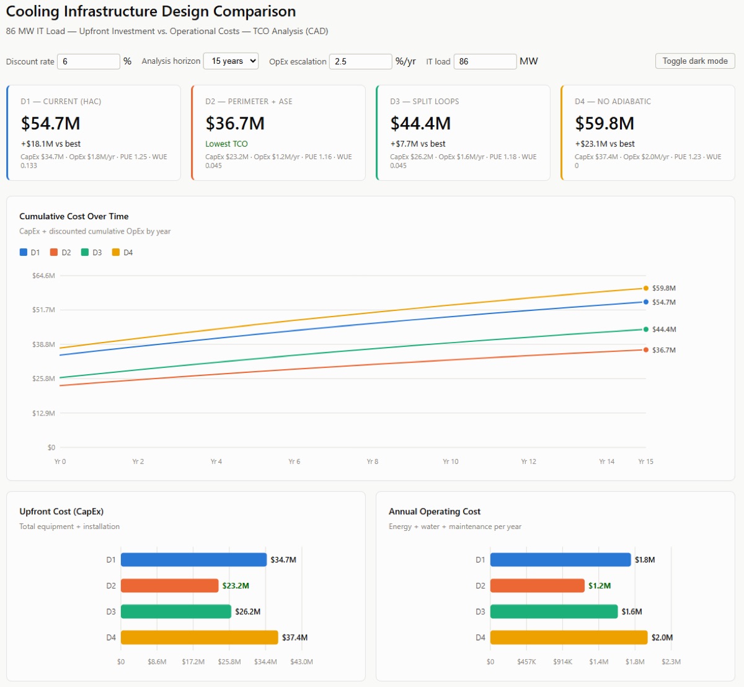Click the D3 operating cost bar $1.6M
744x687 pixels.
pos(554,611)
